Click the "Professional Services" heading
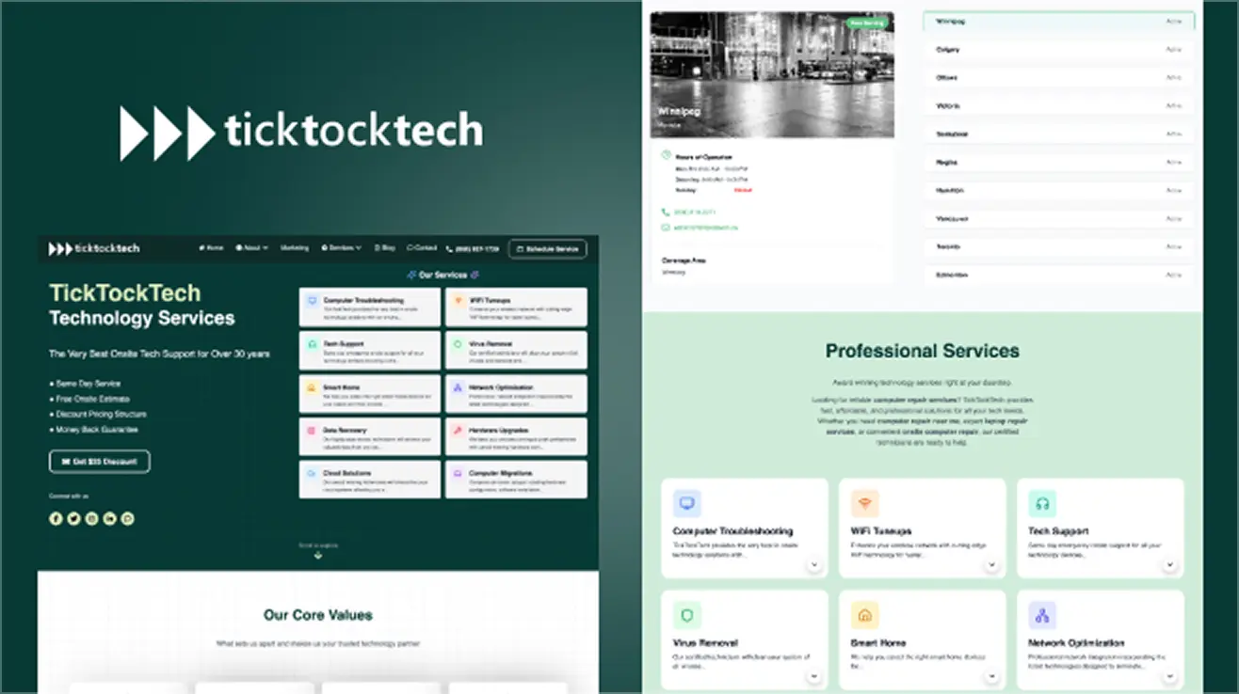This screenshot has width=1239, height=694. pos(923,351)
